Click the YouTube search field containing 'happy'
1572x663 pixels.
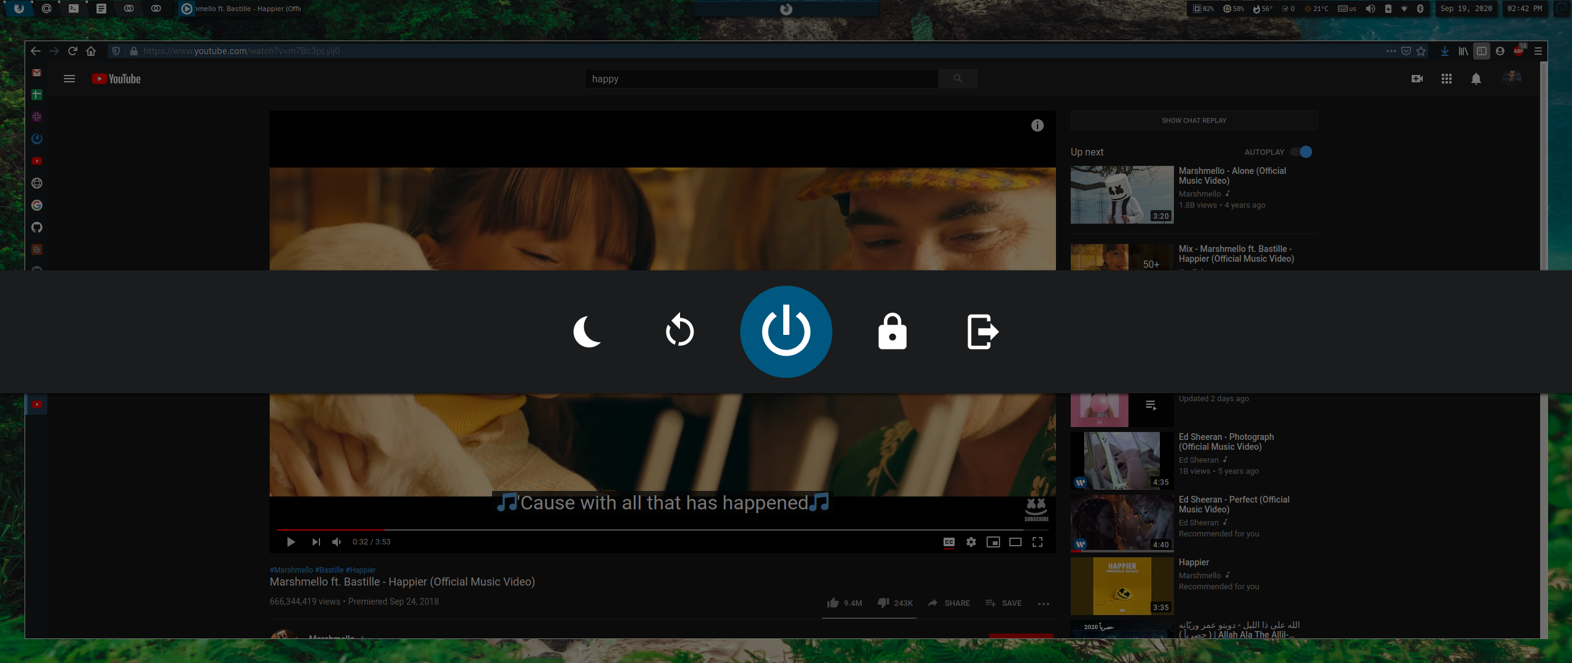click(x=761, y=79)
